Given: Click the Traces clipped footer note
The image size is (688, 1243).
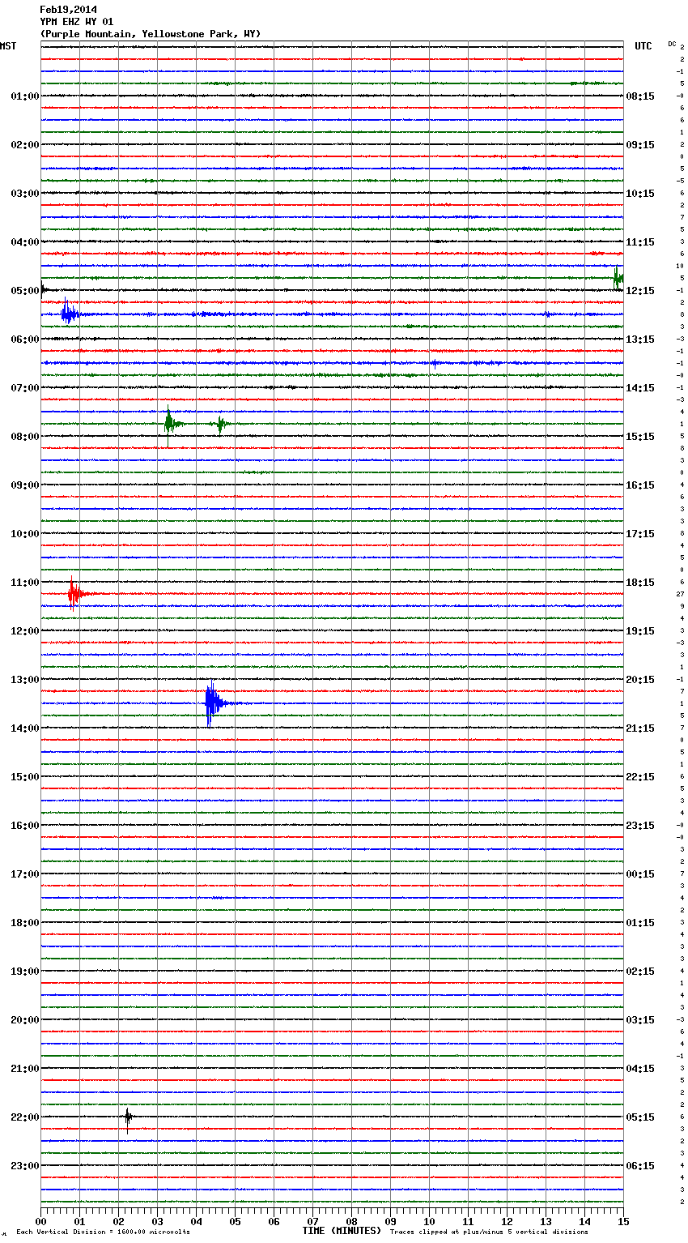Looking at the screenshot, I should (x=489, y=1232).
